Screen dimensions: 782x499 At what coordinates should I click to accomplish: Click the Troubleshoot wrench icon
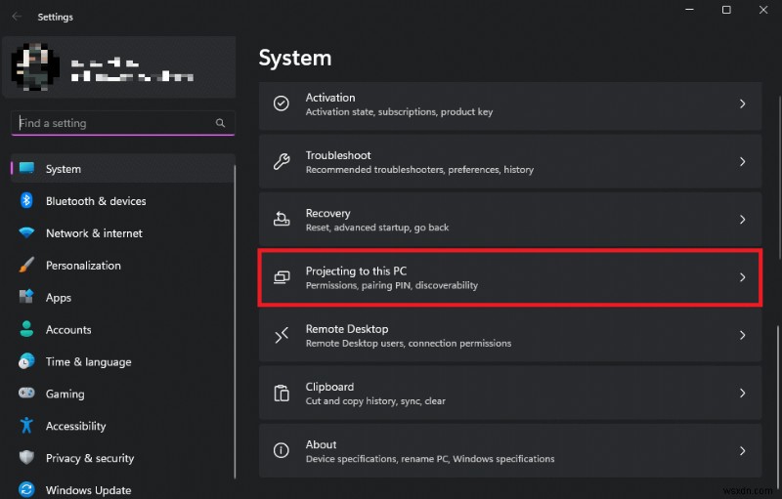click(x=282, y=161)
